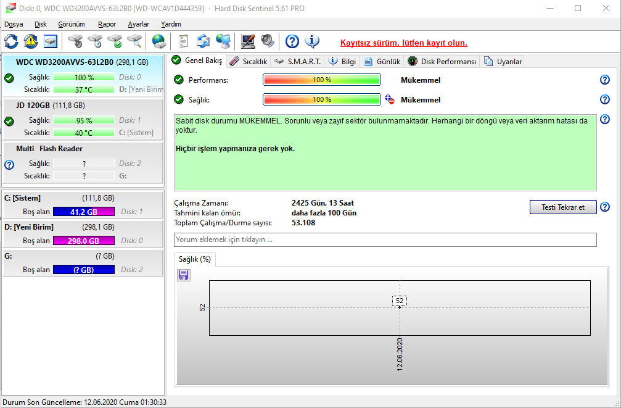Screen dimensions: 621x408
Task: Click the disk with speaker test icon
Action: [x=75, y=41]
